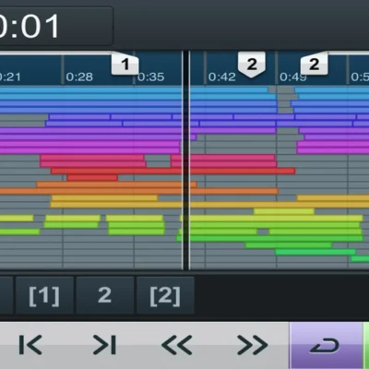Select the [1] marker button
The image size is (369, 369).
pyautogui.click(x=44, y=295)
